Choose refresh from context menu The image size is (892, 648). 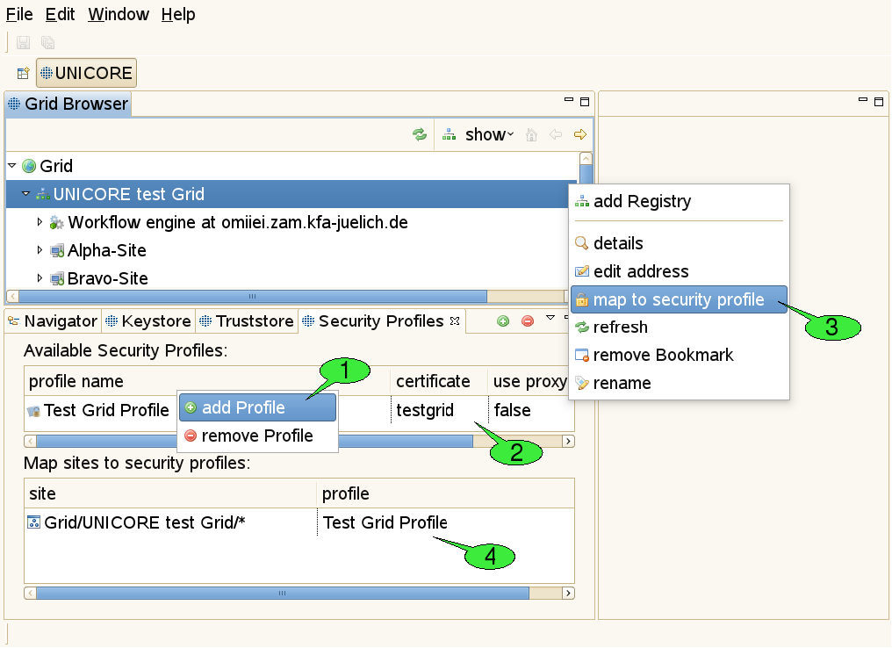(679, 328)
